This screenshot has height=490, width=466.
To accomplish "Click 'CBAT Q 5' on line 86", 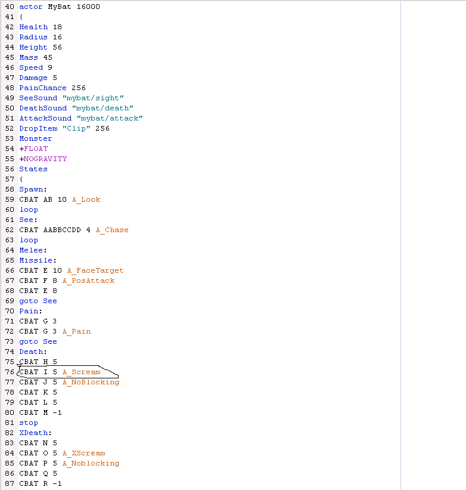I will tap(38, 474).
